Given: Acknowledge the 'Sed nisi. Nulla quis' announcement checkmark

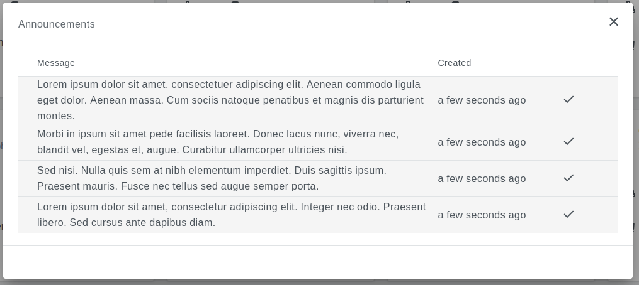Looking at the screenshot, I should pos(568,178).
